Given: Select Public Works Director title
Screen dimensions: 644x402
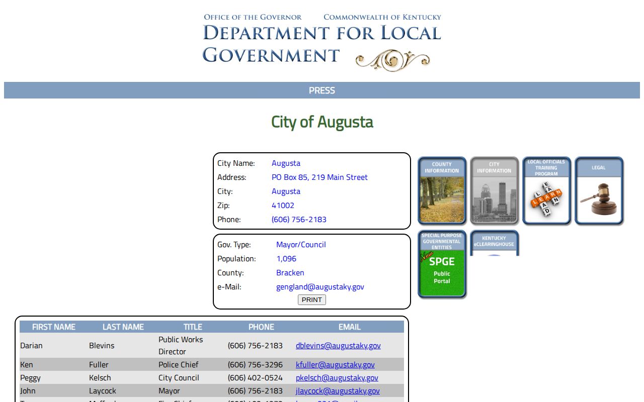Looking at the screenshot, I should click(181, 346).
